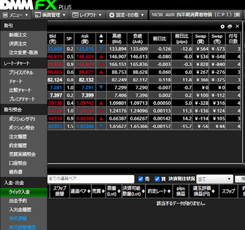Screen dimensions: 245x230
Task: Sort positions by 決済可能数量(Lot) column
Action: click(134, 191)
